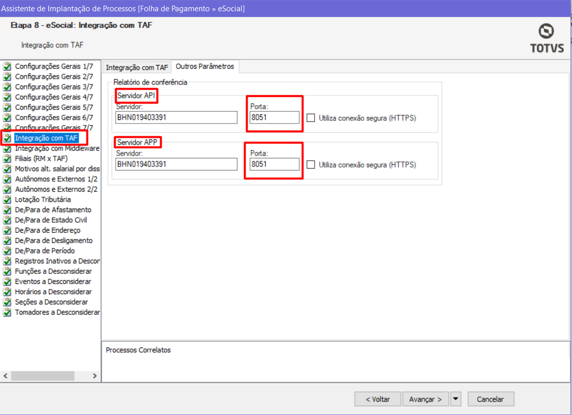Click checkmark icon beside Integração com Middleware
Viewport: 572px width, 415px height.
[7, 148]
